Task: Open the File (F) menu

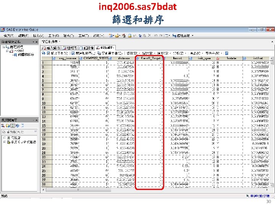Action: (x=8, y=36)
